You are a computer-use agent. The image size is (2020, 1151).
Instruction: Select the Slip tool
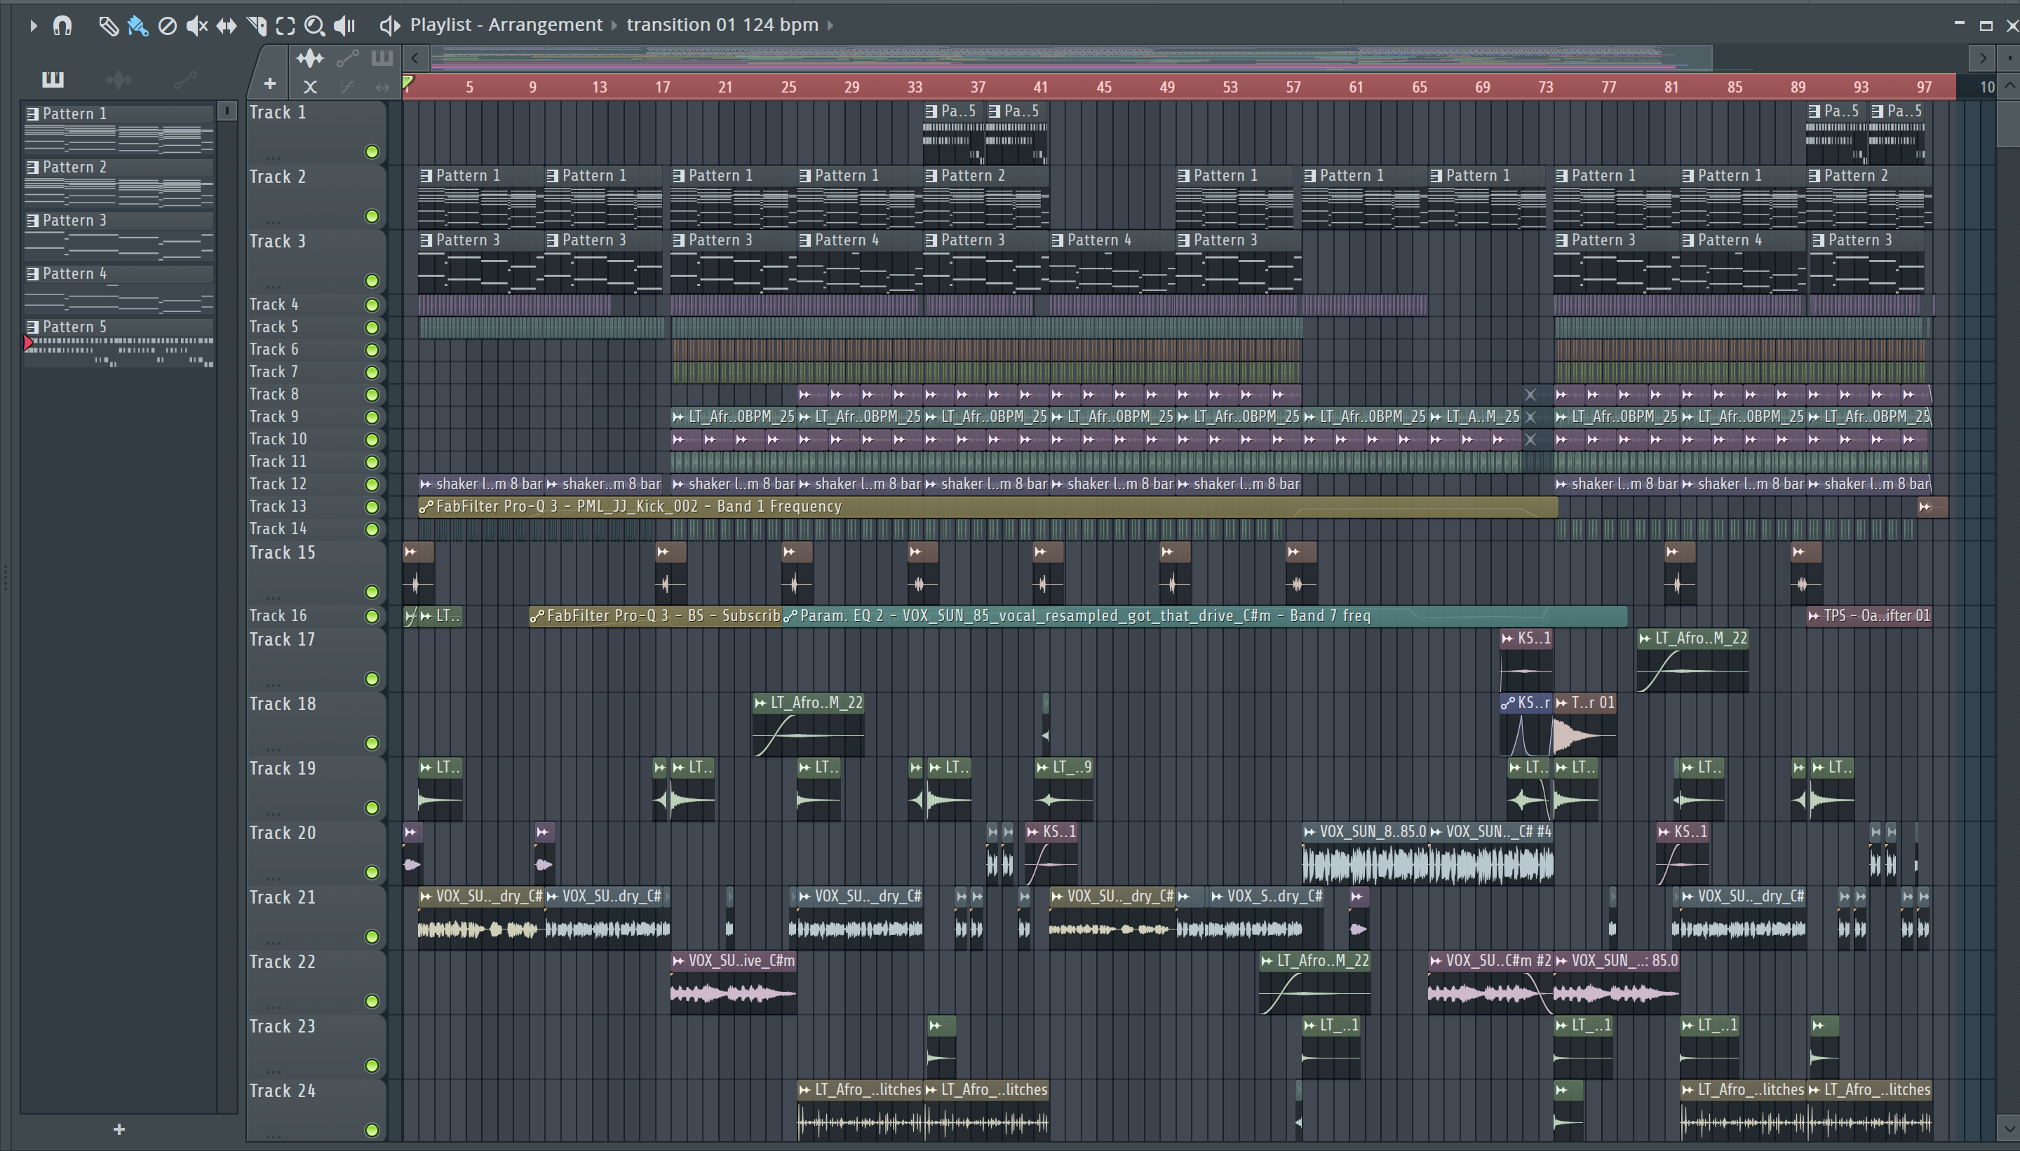227,26
